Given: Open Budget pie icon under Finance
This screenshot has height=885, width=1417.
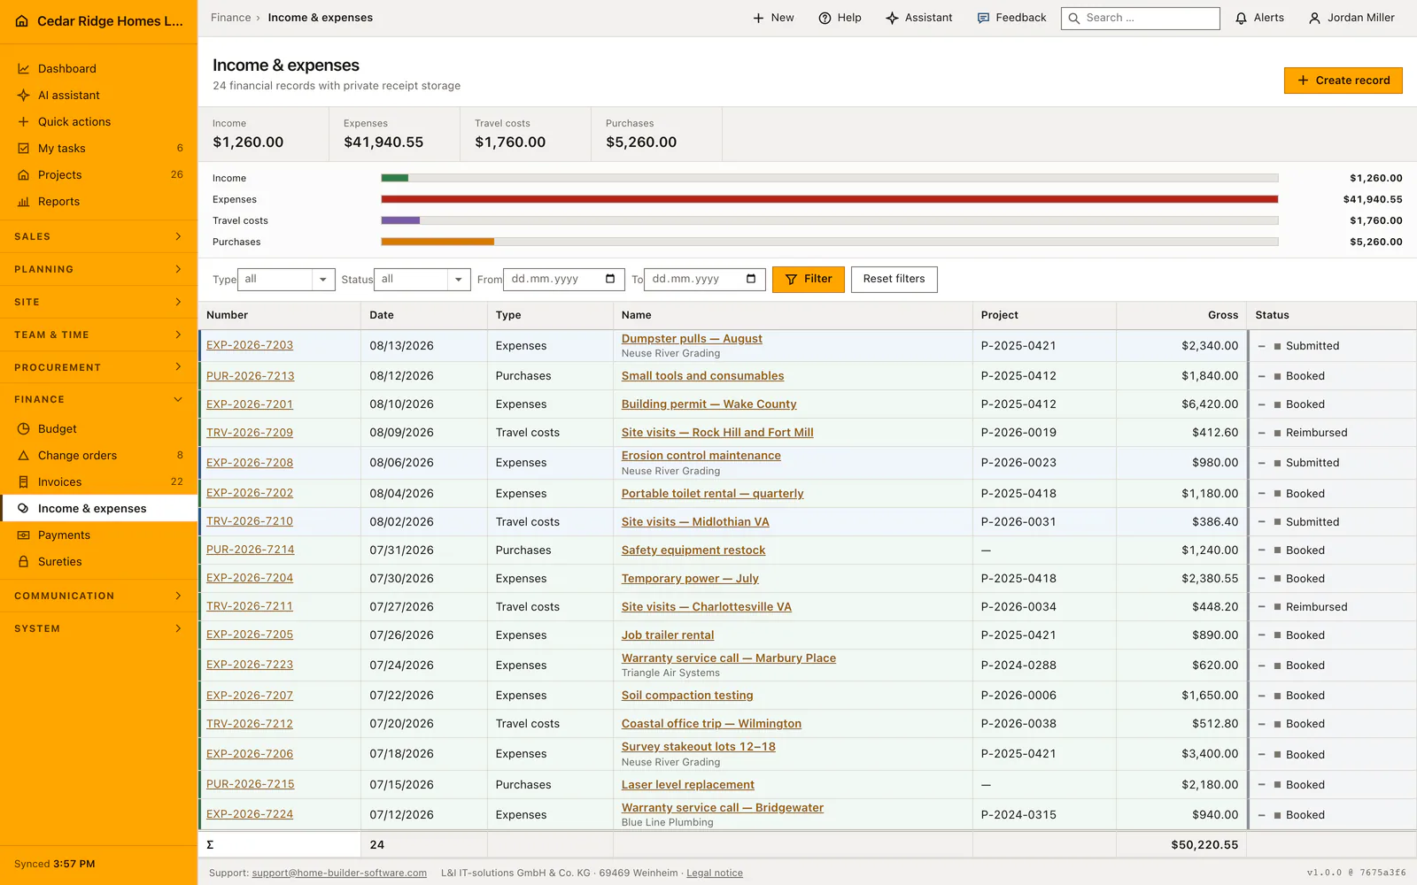Looking at the screenshot, I should pyautogui.click(x=24, y=429).
